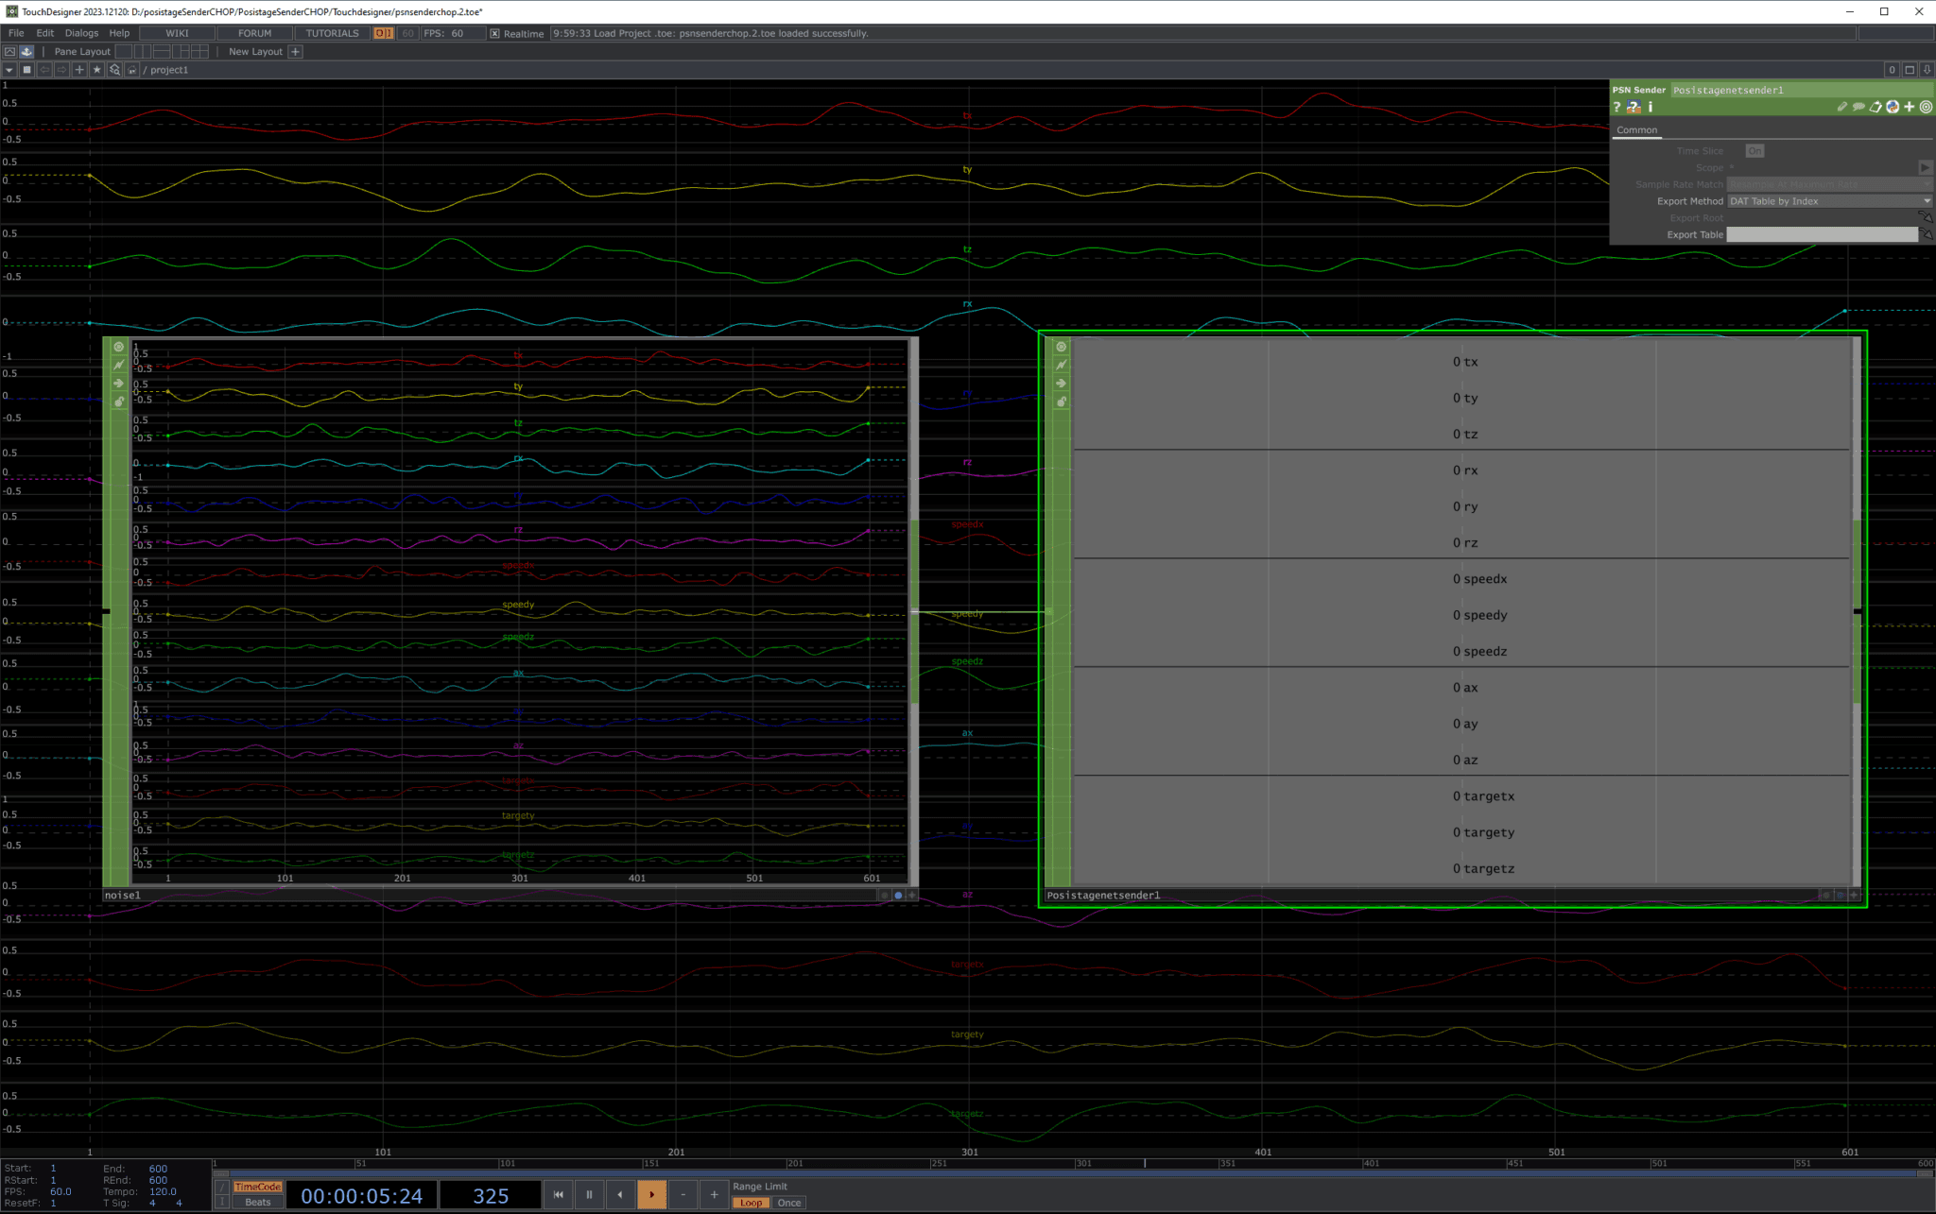This screenshot has height=1214, width=1936.
Task: Enable Once range limit mode
Action: (789, 1203)
